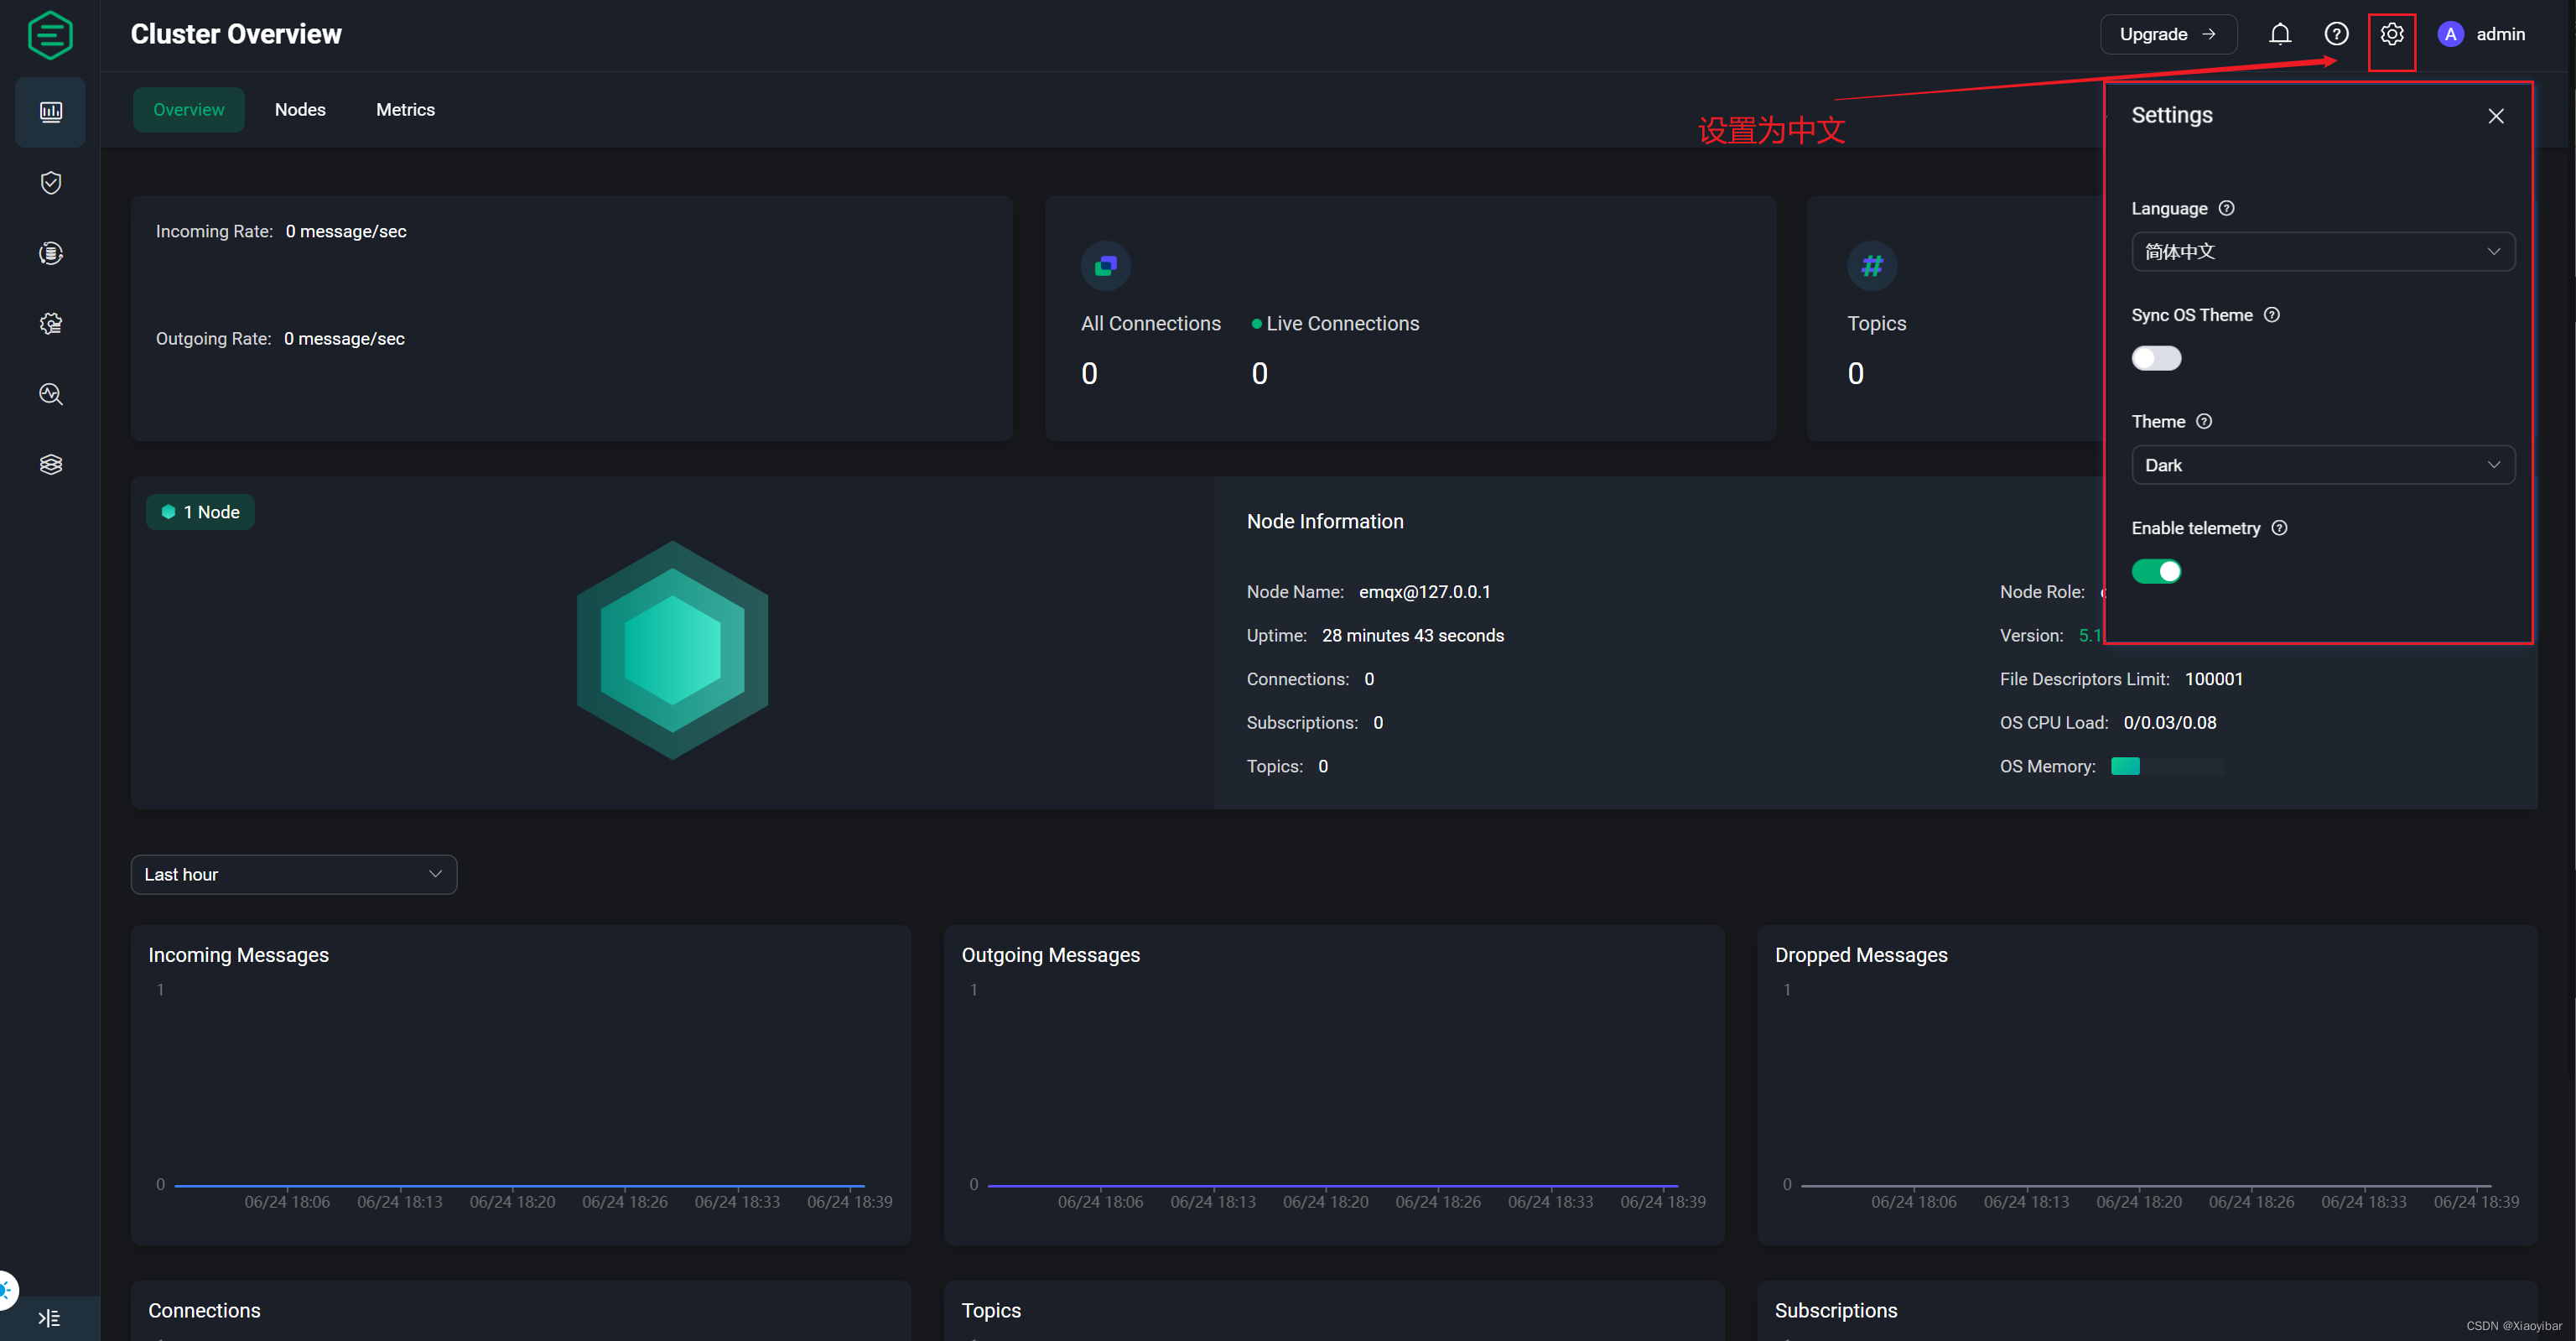Switch to the Metrics tab
This screenshot has height=1341, width=2576.
[405, 110]
